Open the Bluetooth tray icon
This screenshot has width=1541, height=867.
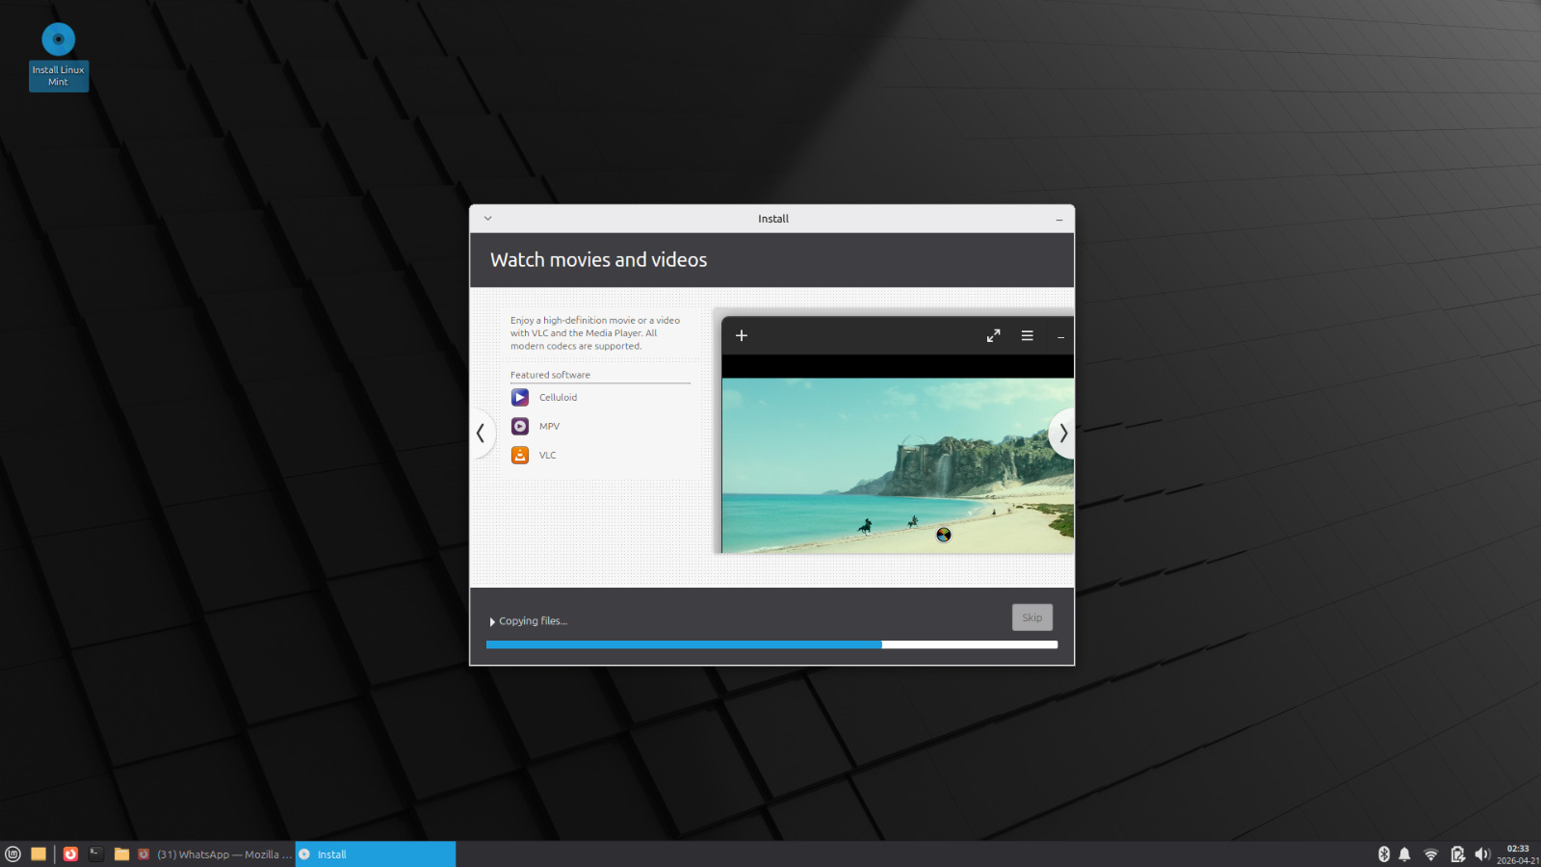tap(1384, 854)
